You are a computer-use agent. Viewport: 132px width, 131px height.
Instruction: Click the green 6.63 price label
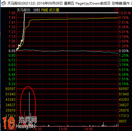12,65
